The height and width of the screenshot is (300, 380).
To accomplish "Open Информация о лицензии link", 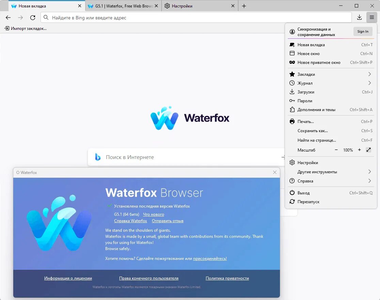I will 68,278.
